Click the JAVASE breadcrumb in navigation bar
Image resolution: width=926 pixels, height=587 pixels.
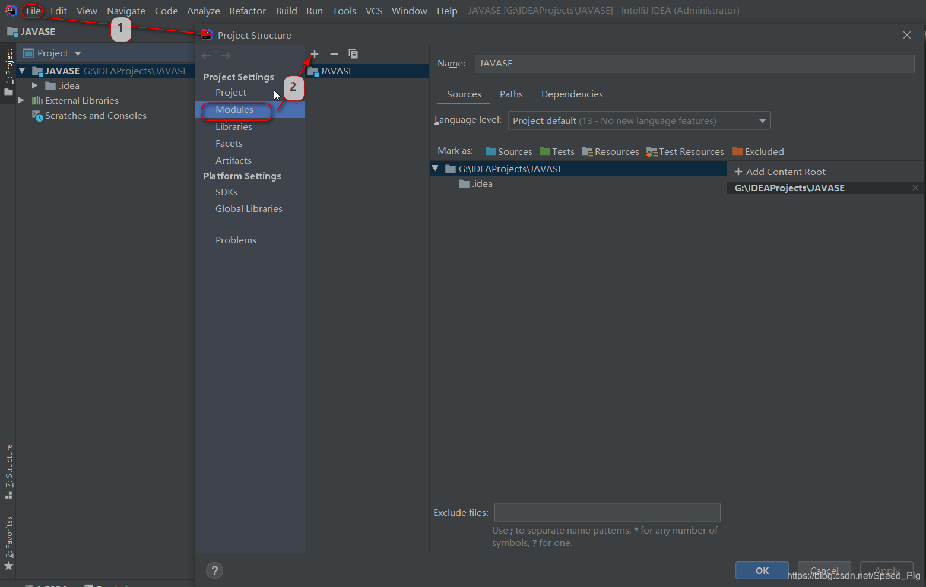(x=31, y=32)
